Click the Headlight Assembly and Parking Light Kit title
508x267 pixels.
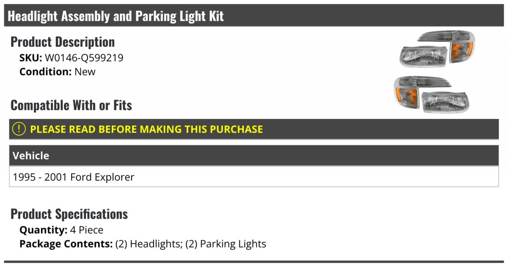pos(116,16)
